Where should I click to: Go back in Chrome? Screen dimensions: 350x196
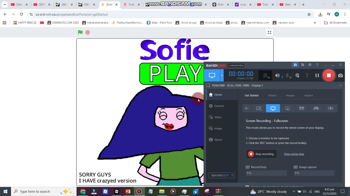pos(5,14)
